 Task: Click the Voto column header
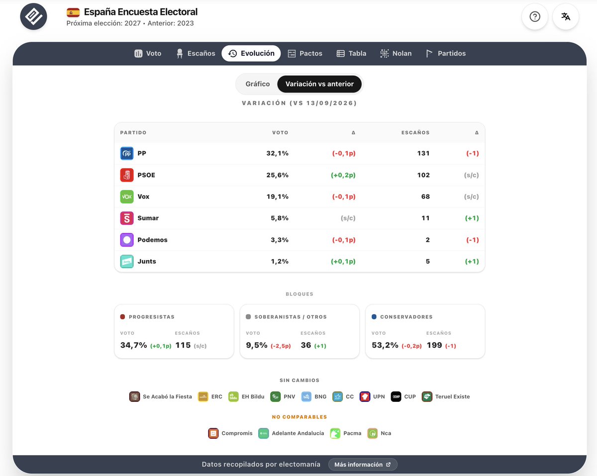coord(280,133)
